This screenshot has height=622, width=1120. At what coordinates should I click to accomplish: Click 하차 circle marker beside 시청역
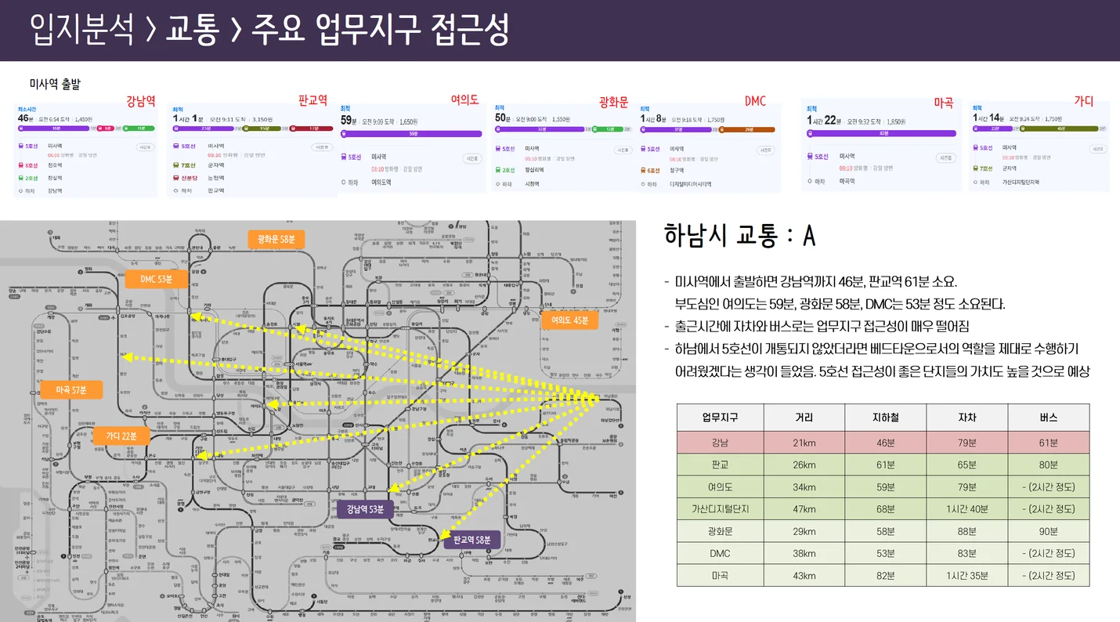498,183
